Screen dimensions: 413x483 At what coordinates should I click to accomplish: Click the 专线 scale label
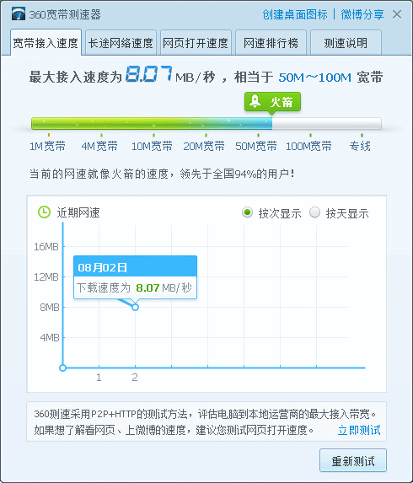pos(360,146)
